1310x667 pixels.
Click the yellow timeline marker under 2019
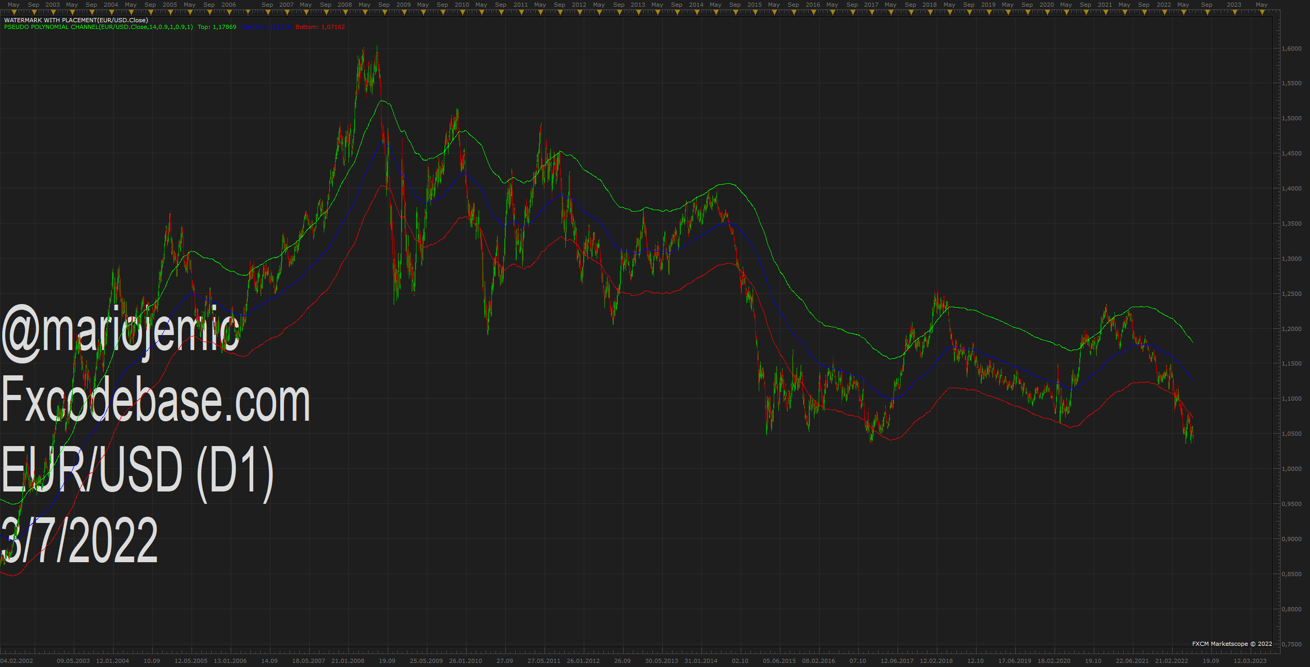(x=989, y=12)
